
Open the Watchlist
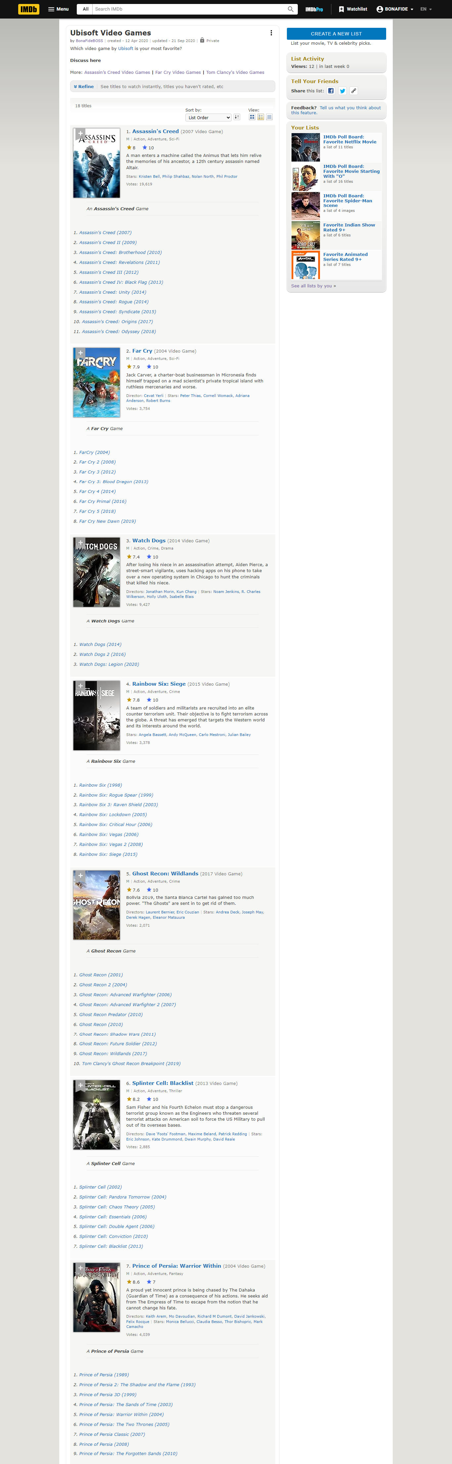(x=353, y=9)
